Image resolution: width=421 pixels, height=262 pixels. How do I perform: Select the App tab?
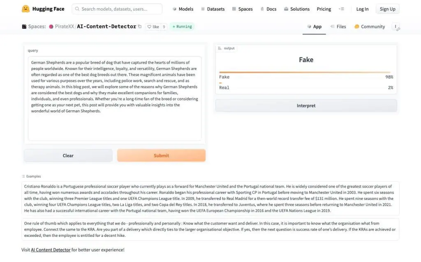pyautogui.click(x=314, y=27)
